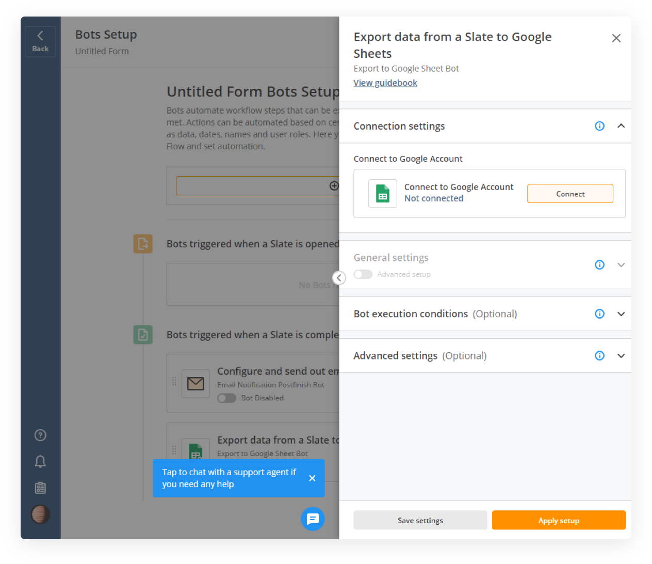Toggle the Advanced setup switch
This screenshot has width=652, height=564.
pos(363,274)
